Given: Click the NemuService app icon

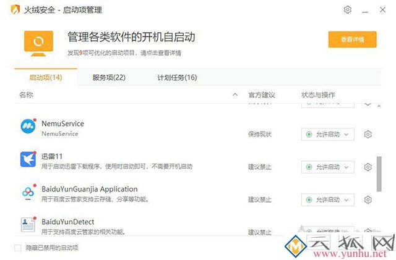Looking at the screenshot, I should (x=28, y=125).
